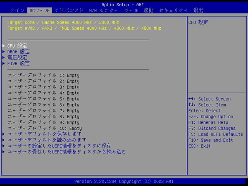Select ユーザーの保存したUEFI情報をディスクから読み込む

(x=67, y=152)
